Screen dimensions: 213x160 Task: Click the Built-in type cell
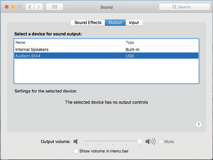tap(133, 50)
